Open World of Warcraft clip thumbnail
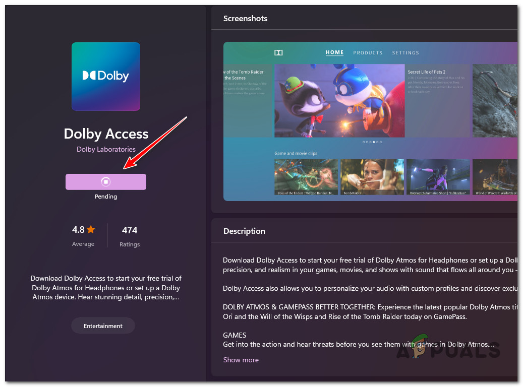 click(495, 177)
